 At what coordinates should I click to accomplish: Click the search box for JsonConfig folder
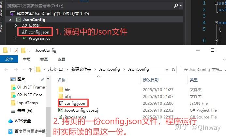[x=203, y=70]
